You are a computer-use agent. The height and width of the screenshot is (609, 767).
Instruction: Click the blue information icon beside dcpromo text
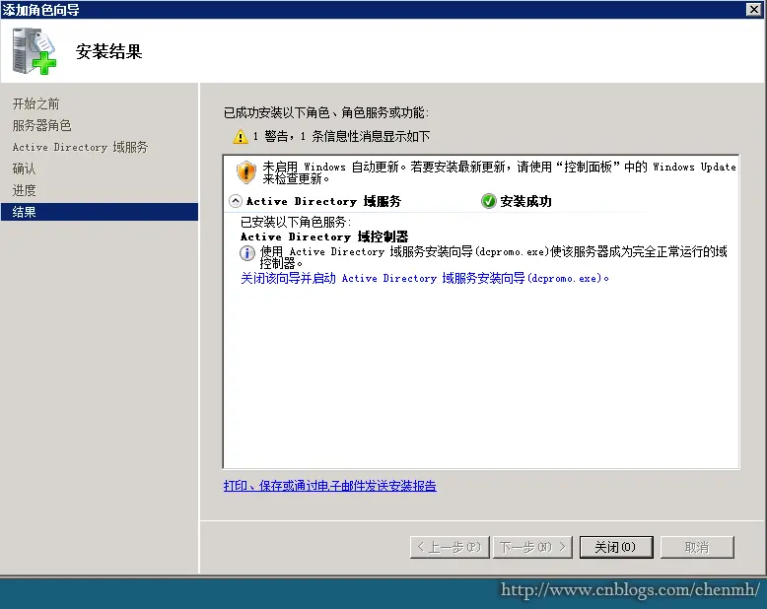pos(247,253)
